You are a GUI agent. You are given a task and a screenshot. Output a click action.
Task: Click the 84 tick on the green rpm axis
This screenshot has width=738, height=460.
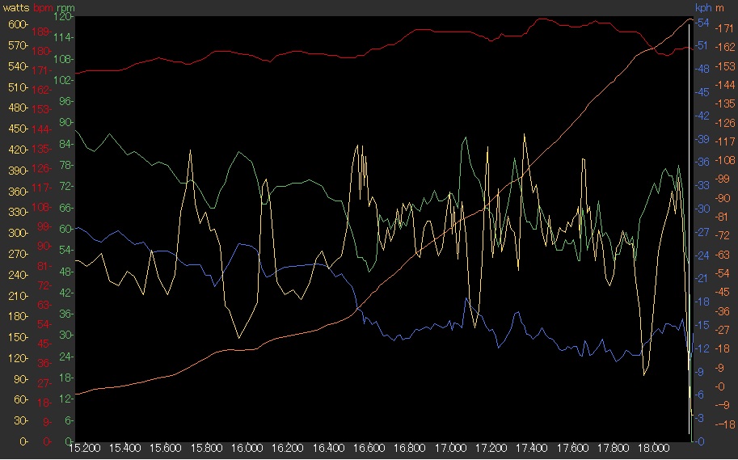click(x=66, y=144)
